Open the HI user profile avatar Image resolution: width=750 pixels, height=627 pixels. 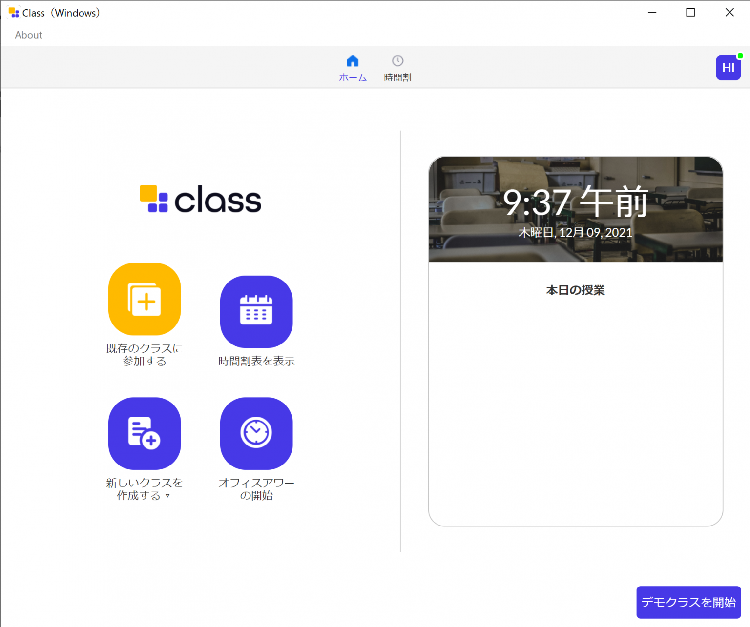[728, 67]
